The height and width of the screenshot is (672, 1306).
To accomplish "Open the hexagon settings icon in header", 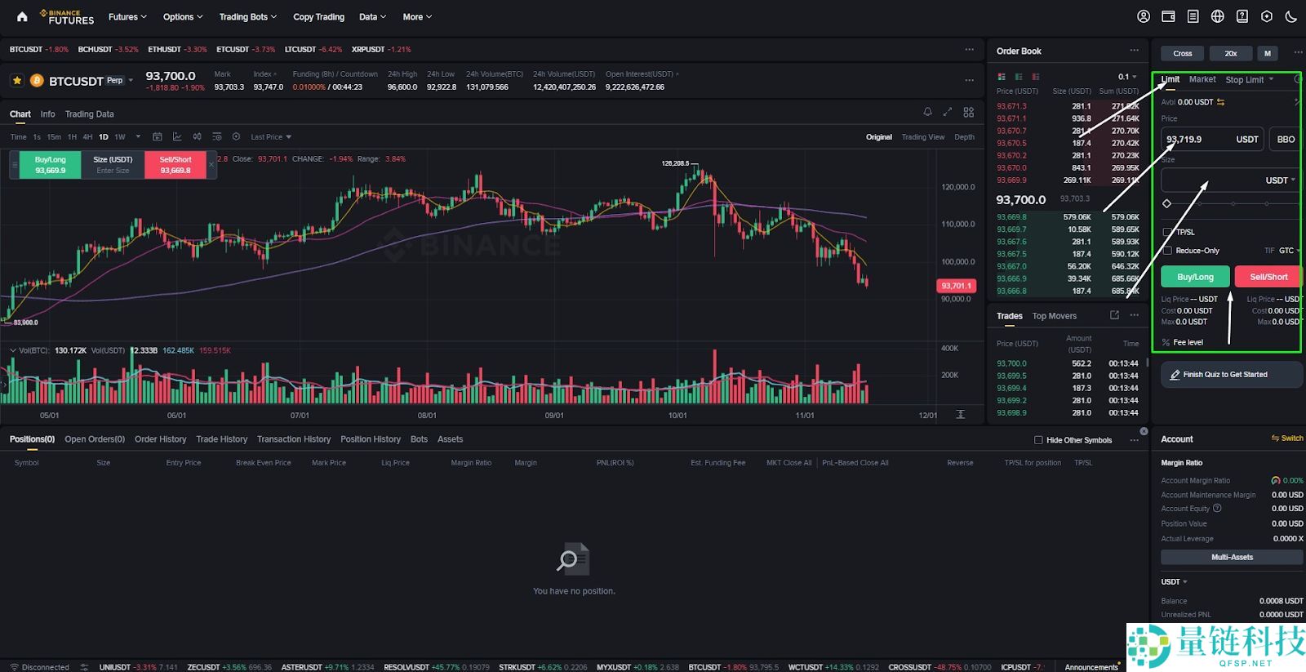I will coord(1266,16).
